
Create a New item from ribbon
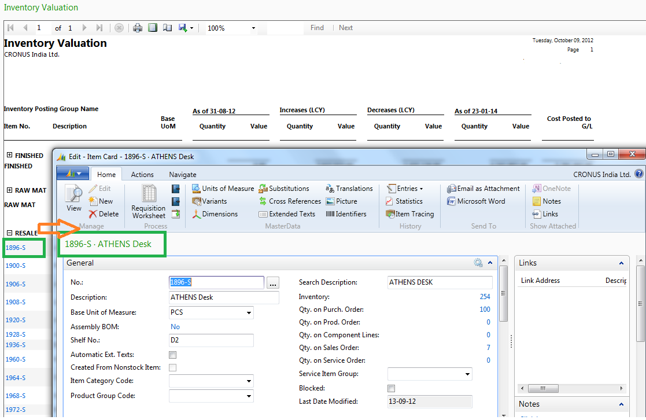[x=101, y=201]
